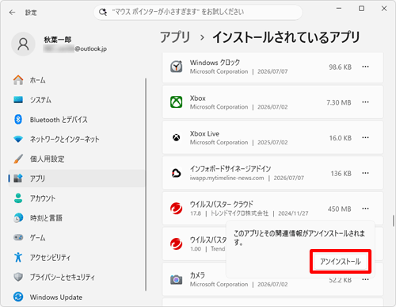396x307 pixels.
Task: Open more options for Xbox Live
Action: pos(365,137)
